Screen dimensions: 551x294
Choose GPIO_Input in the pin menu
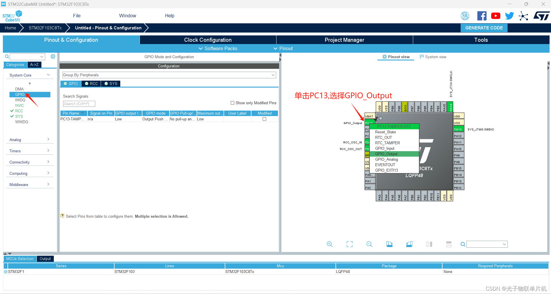[x=394, y=148]
